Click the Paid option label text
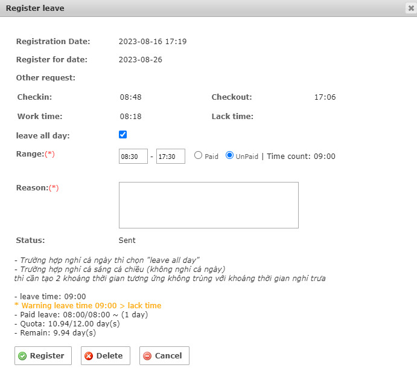 [x=211, y=157]
